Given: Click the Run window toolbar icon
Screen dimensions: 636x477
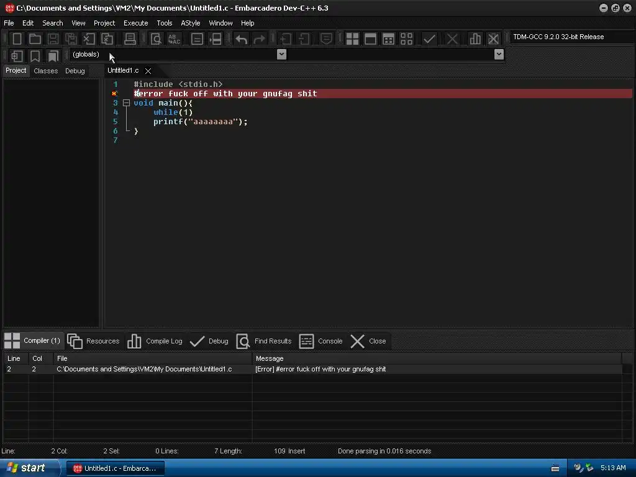Looking at the screenshot, I should [370, 39].
